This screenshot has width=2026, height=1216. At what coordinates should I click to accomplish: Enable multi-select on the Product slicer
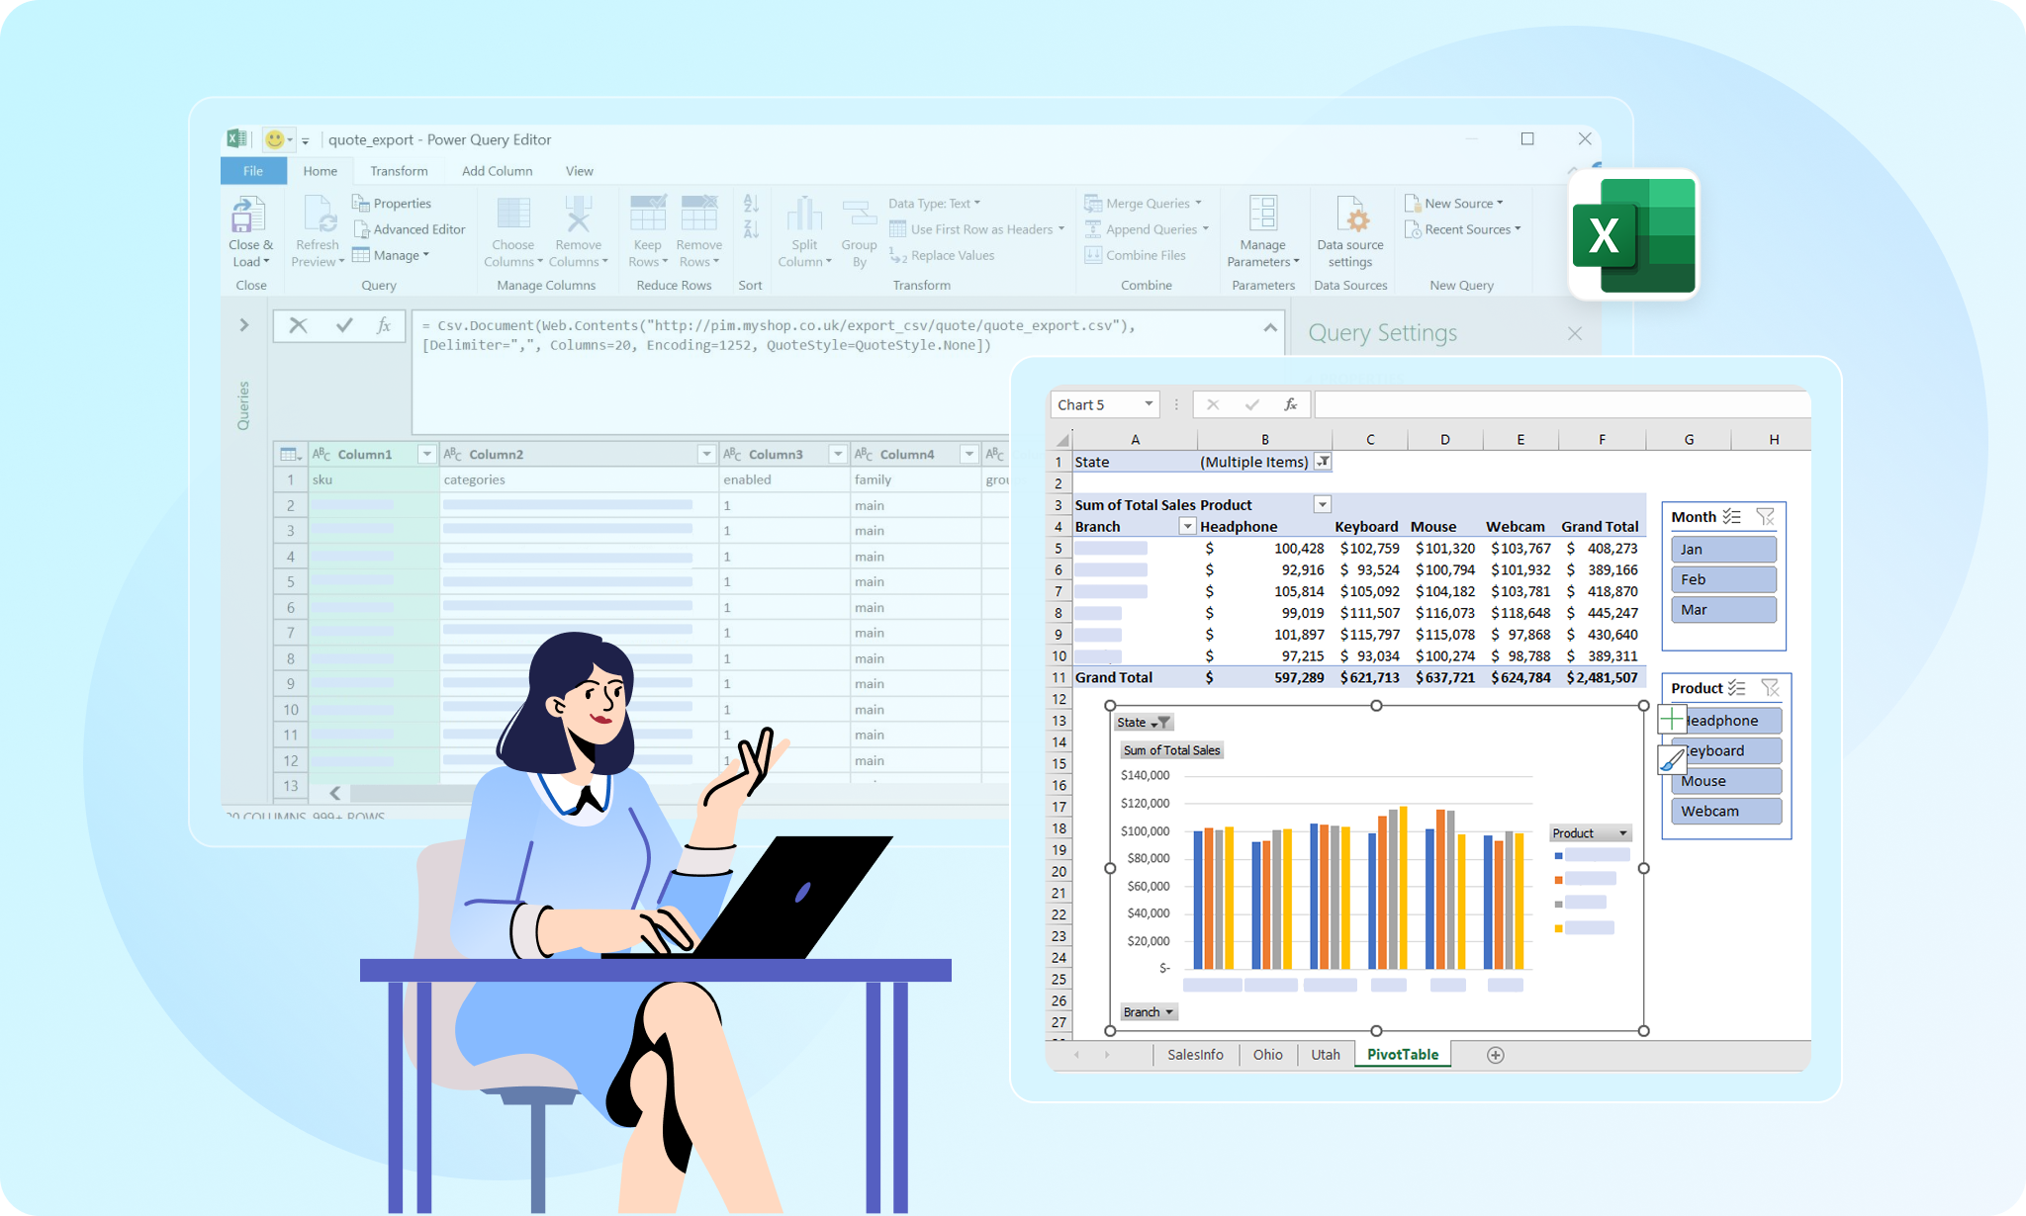coord(1736,687)
